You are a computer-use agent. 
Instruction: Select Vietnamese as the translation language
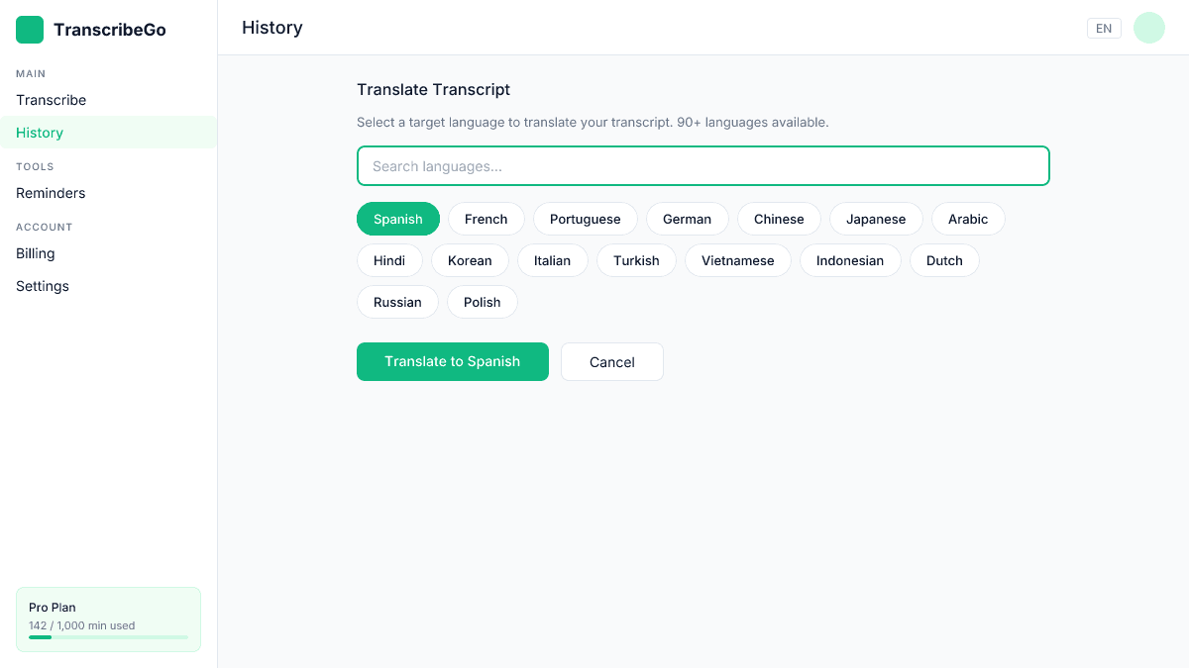[x=737, y=260]
